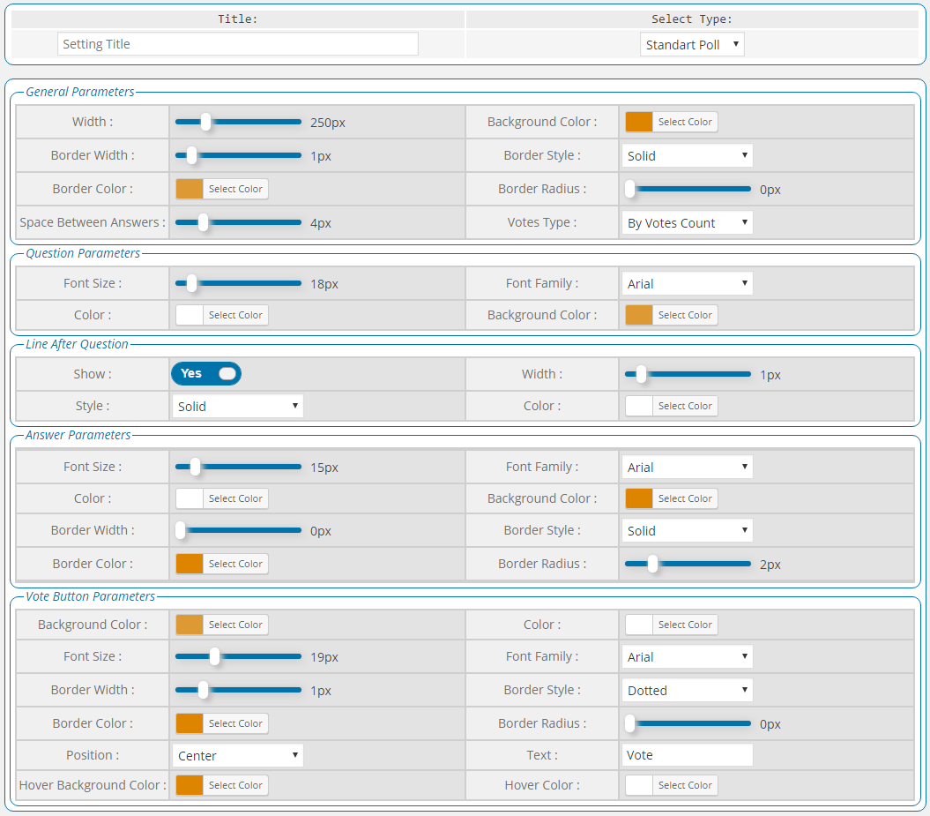Viewport: 930px width, 816px height.
Task: Open the Vote Button Font Family dropdown
Action: coord(688,656)
